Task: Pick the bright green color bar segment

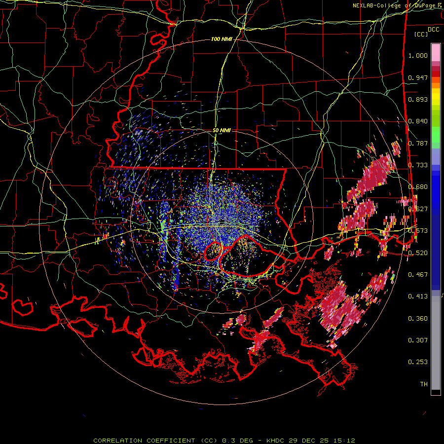Action: click(x=436, y=135)
